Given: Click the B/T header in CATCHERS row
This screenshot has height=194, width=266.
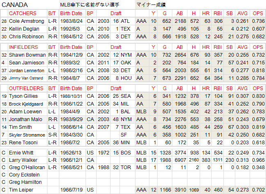Looking at the screenshot, I should [x=52, y=13].
